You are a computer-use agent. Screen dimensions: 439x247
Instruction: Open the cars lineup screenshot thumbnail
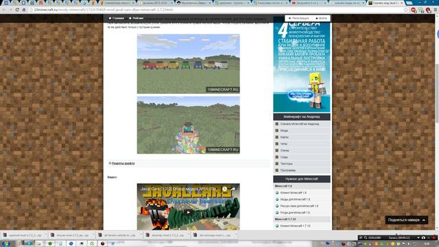tap(188, 64)
